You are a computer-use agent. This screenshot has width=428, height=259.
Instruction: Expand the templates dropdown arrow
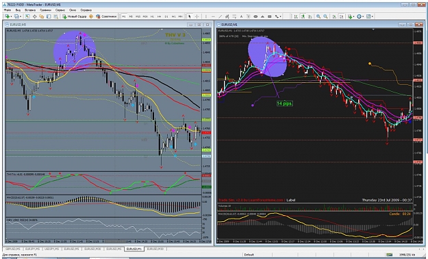pos(373,16)
